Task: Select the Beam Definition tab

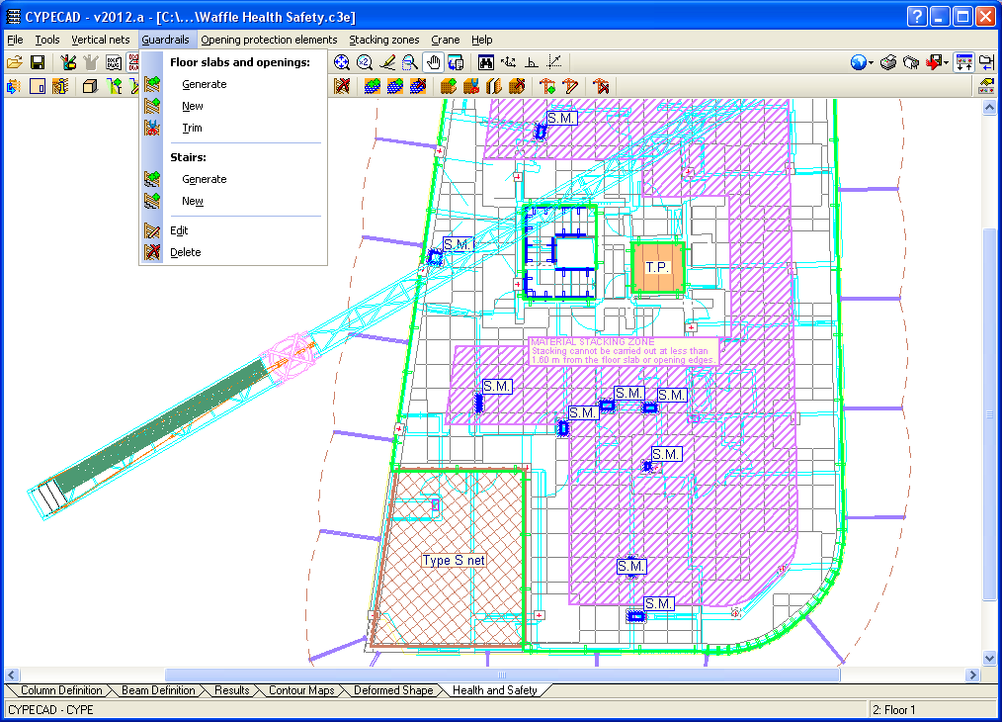Action: pyautogui.click(x=158, y=690)
